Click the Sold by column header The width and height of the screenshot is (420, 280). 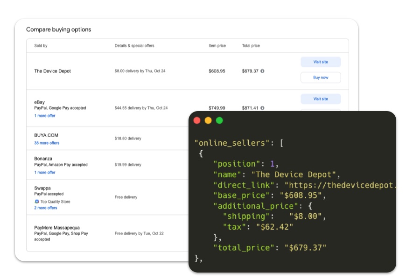(41, 46)
